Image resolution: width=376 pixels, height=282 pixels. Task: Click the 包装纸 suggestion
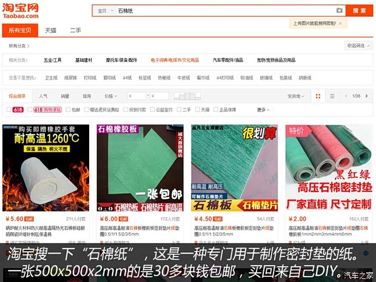pyautogui.click(x=286, y=78)
